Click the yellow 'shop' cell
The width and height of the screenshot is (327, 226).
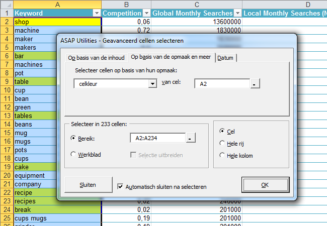(x=57, y=22)
